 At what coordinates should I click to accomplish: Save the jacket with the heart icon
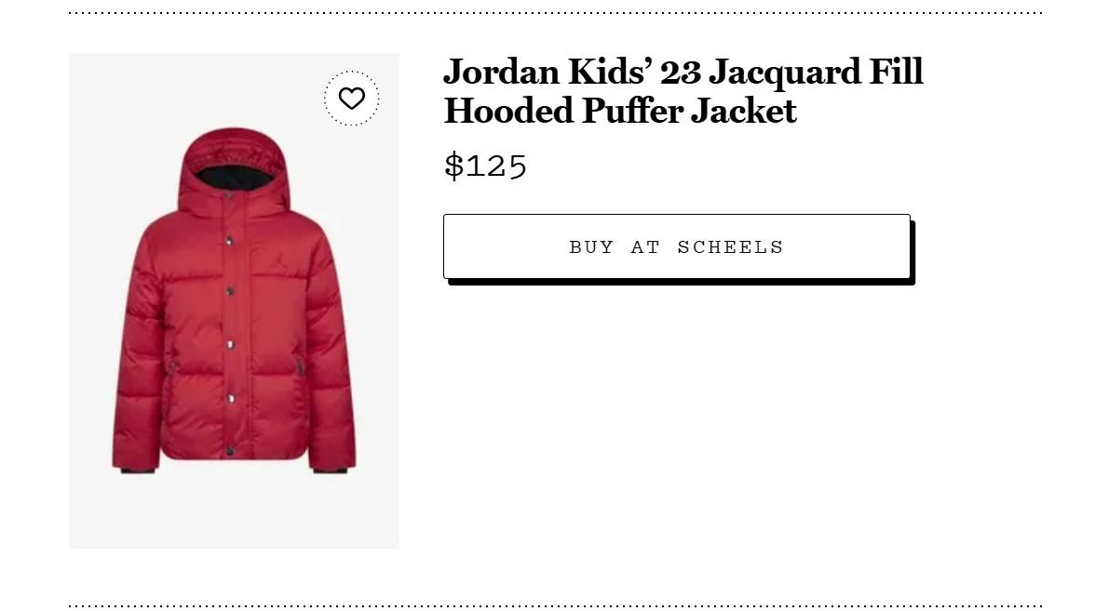351,99
